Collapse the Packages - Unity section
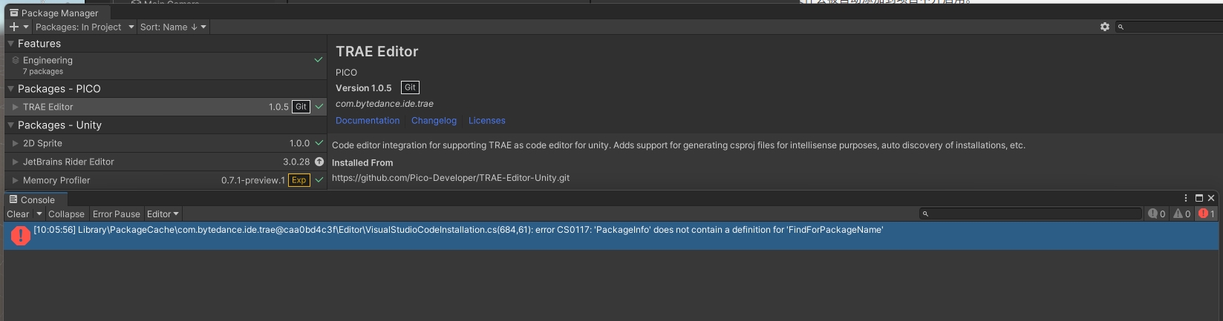This screenshot has width=1223, height=321. [x=11, y=125]
